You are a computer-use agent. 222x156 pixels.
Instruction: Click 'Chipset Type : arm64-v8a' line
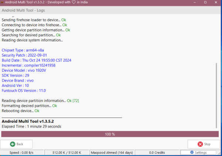click(x=23, y=50)
